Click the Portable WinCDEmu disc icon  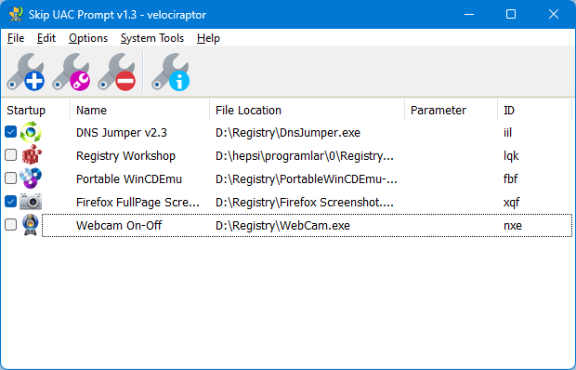31,178
